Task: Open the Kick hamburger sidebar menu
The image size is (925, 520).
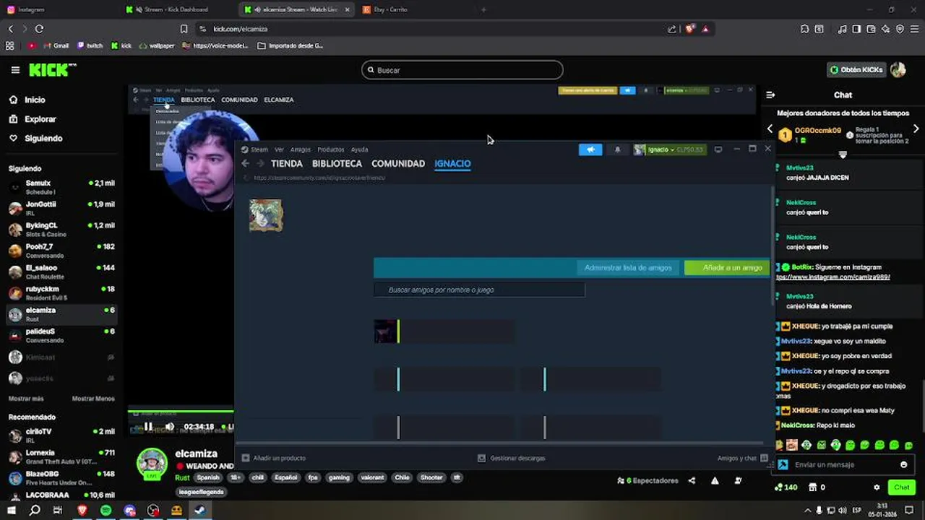Action: tap(15, 70)
